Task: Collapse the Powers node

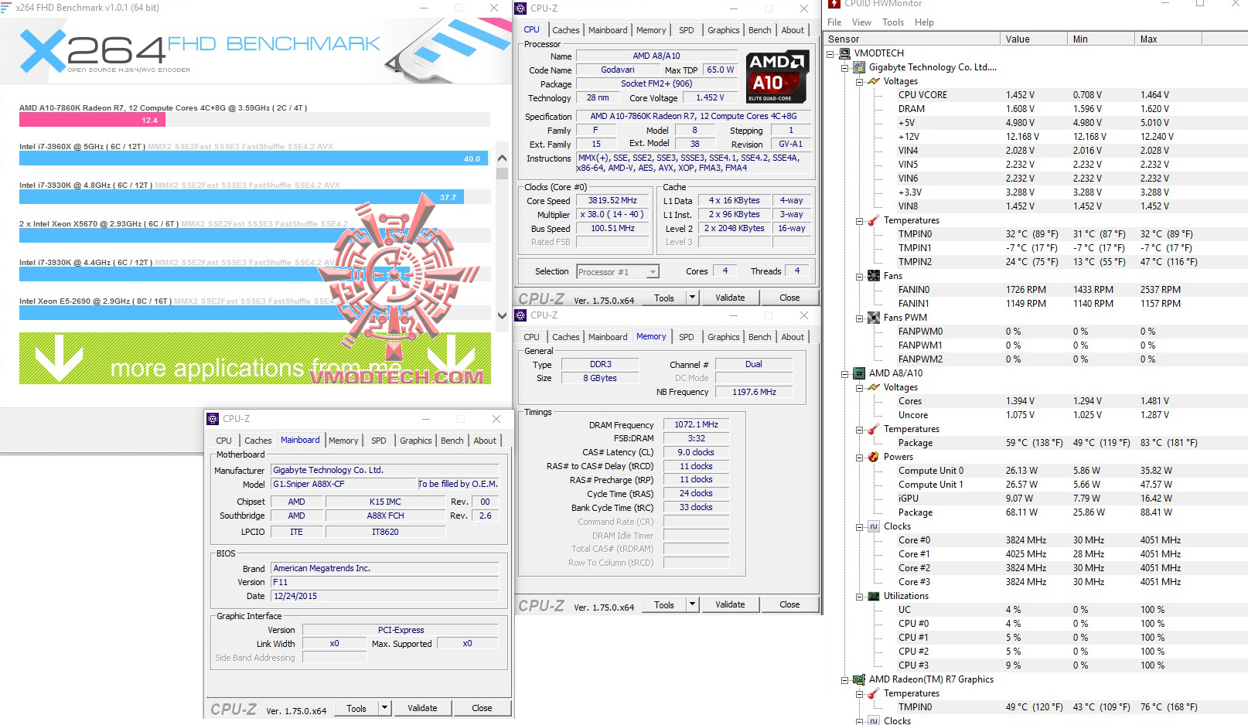Action: (860, 457)
